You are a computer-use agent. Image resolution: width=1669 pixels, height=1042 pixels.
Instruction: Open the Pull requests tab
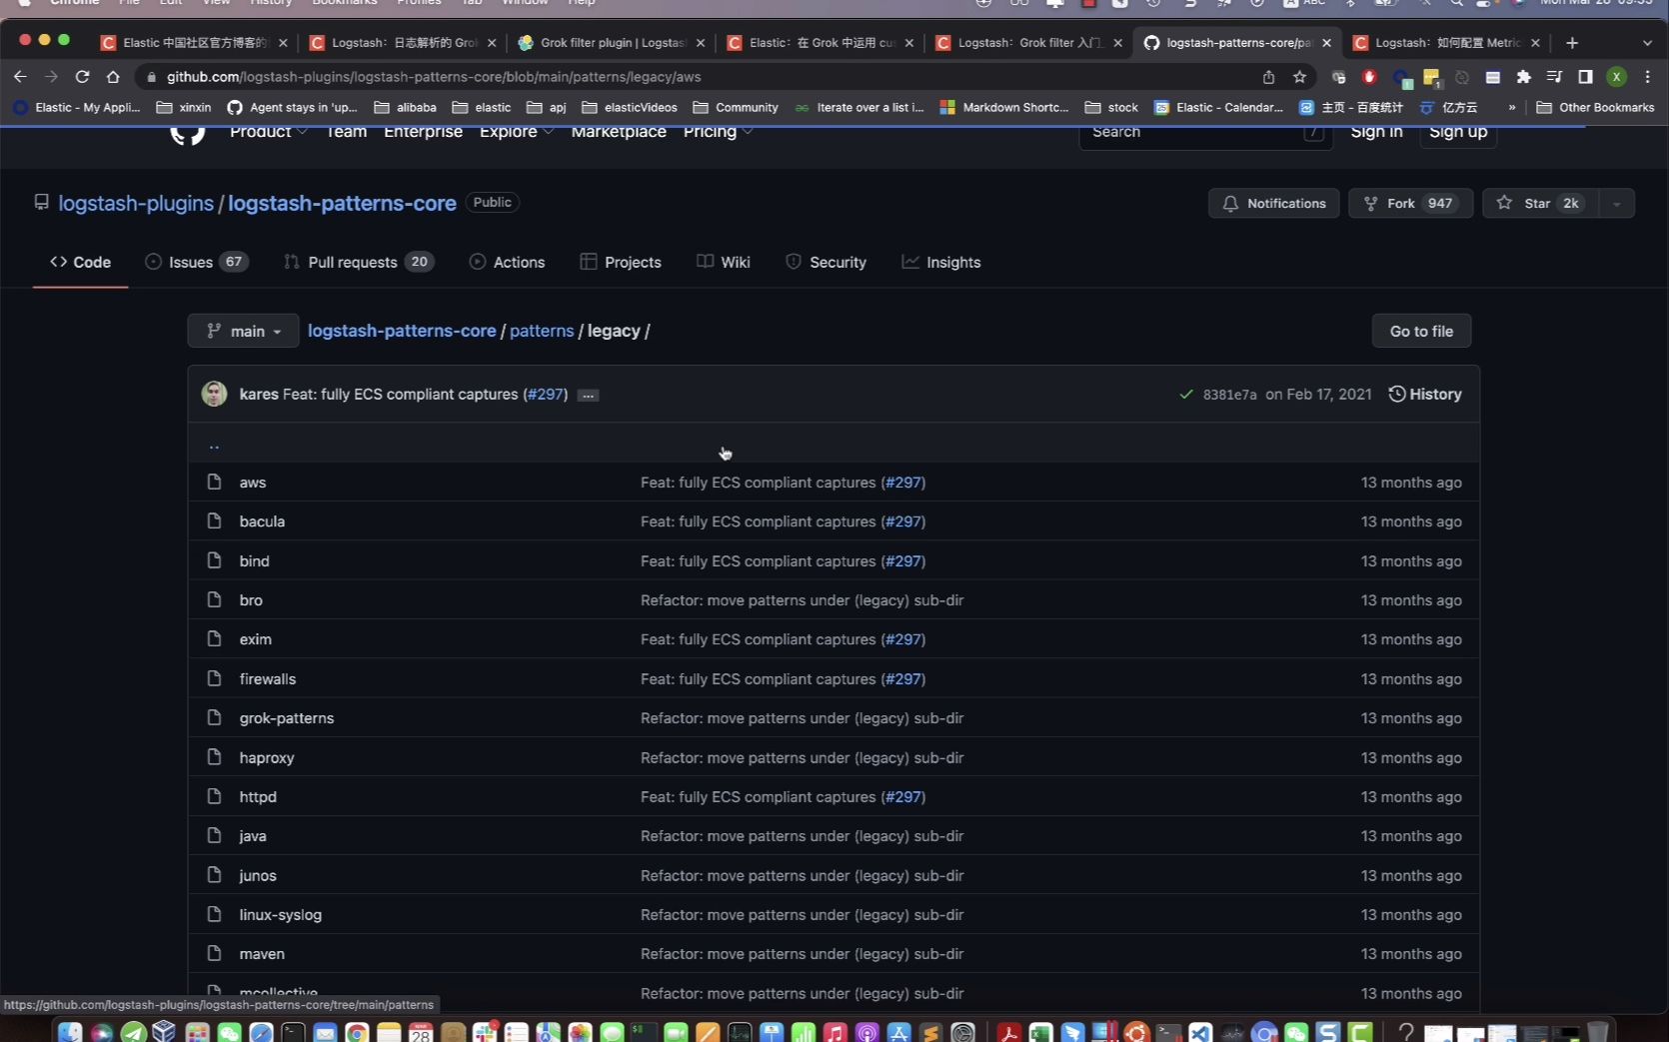click(x=359, y=262)
